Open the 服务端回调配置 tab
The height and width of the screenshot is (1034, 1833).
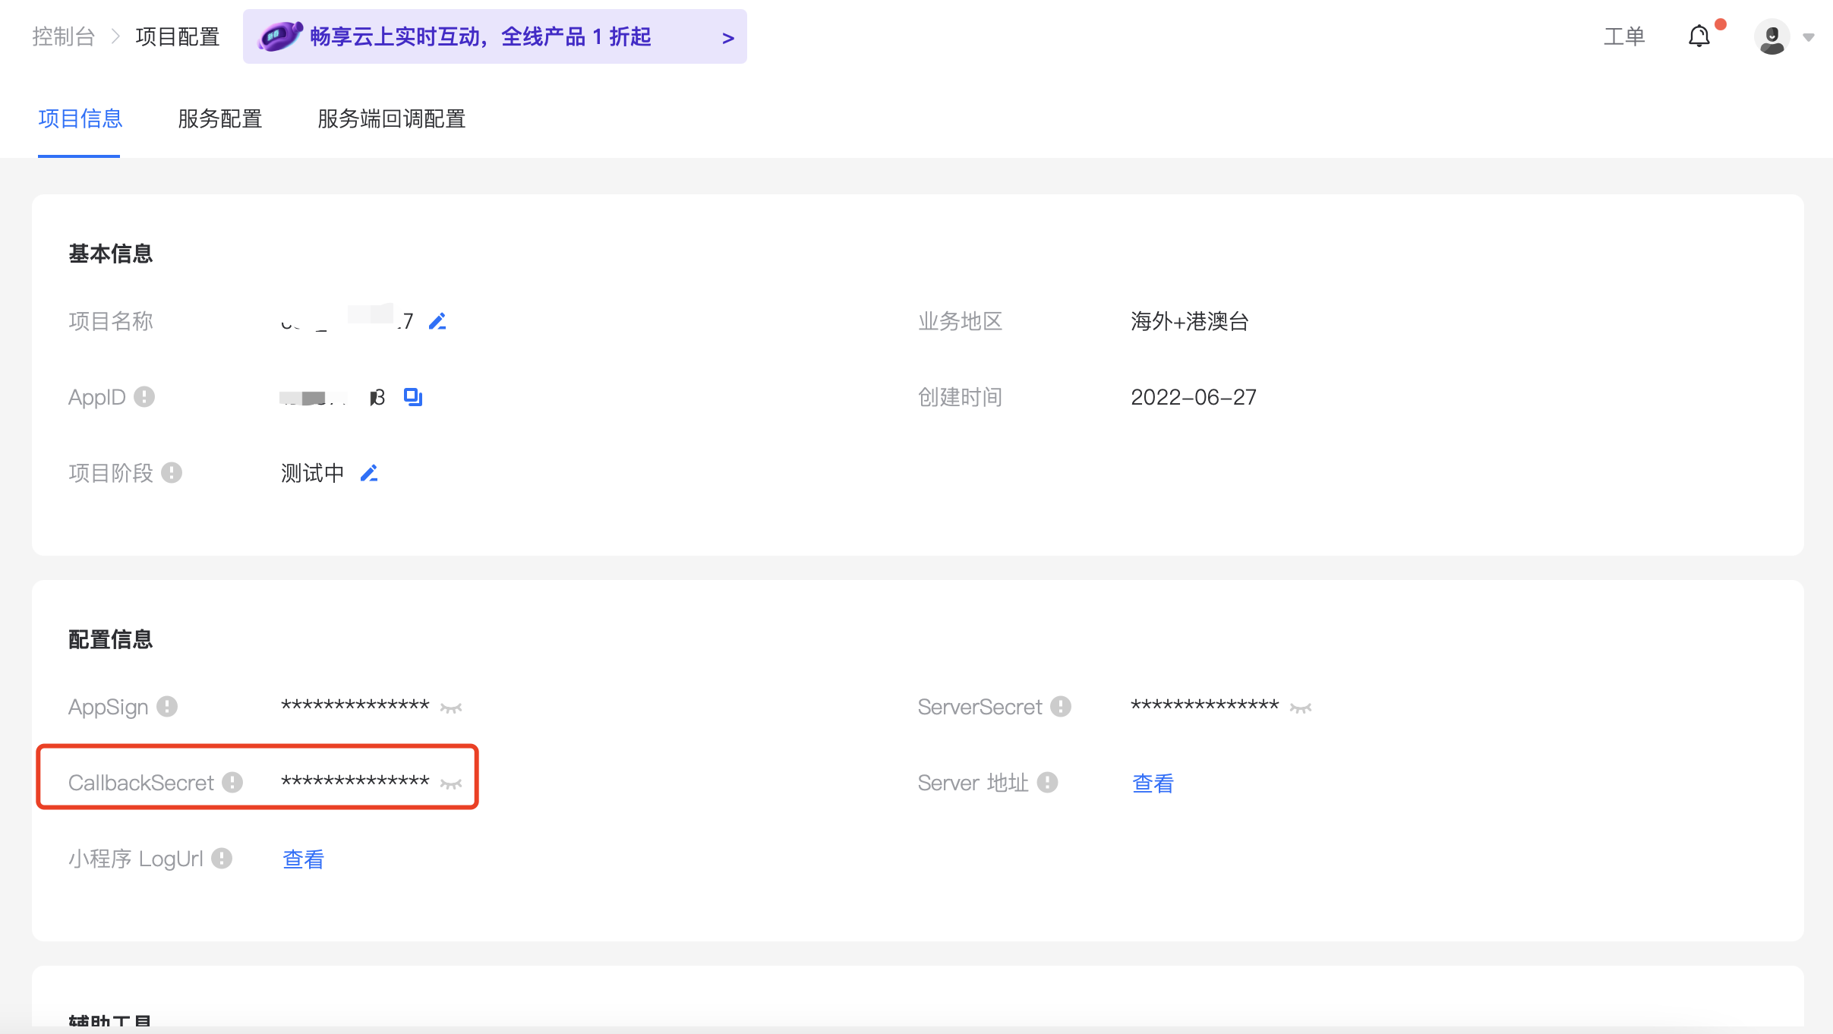(391, 119)
